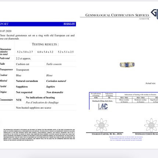Select the dimension 6.0 x 5.4 x 3.2
The height and width of the screenshot is (158, 158).
pyautogui.click(x=45, y=52)
